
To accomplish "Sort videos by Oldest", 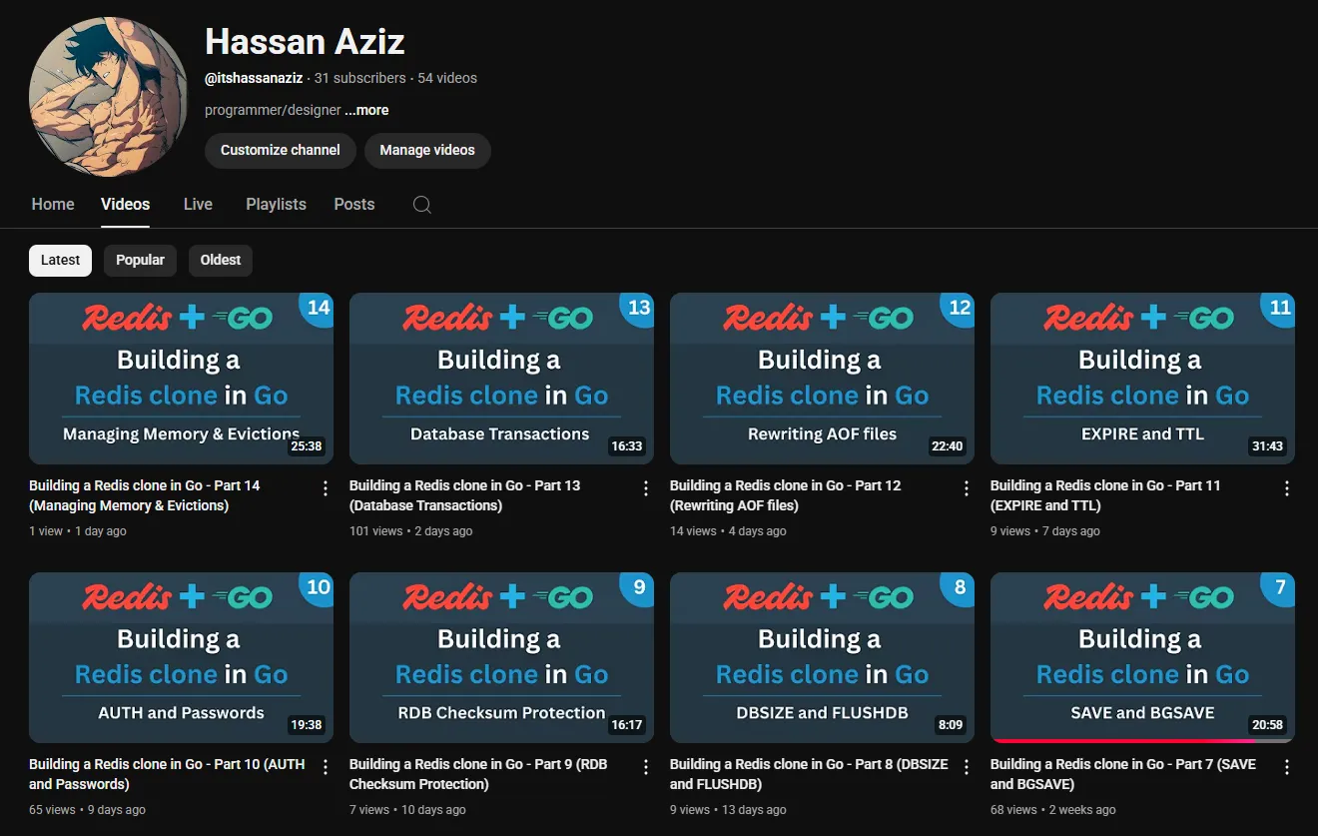I will pyautogui.click(x=221, y=261).
